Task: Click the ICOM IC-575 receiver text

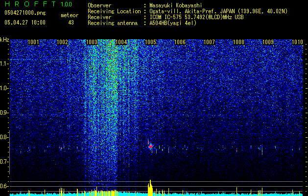Action: 196,17
